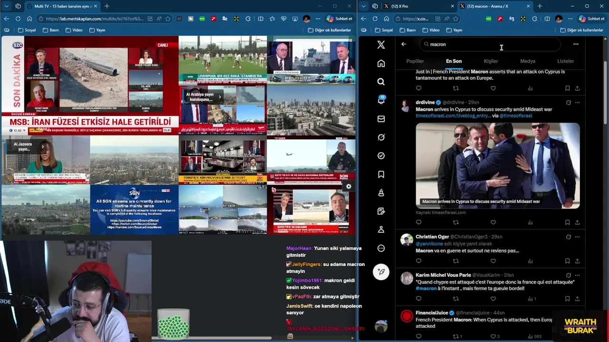Open split screen icon in Multi TV window
The image size is (609, 342).
260,19
